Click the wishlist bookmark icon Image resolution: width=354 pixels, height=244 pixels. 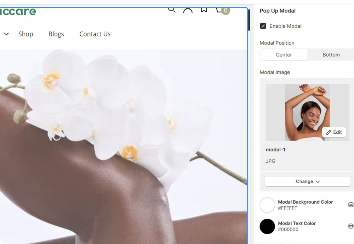click(x=204, y=10)
